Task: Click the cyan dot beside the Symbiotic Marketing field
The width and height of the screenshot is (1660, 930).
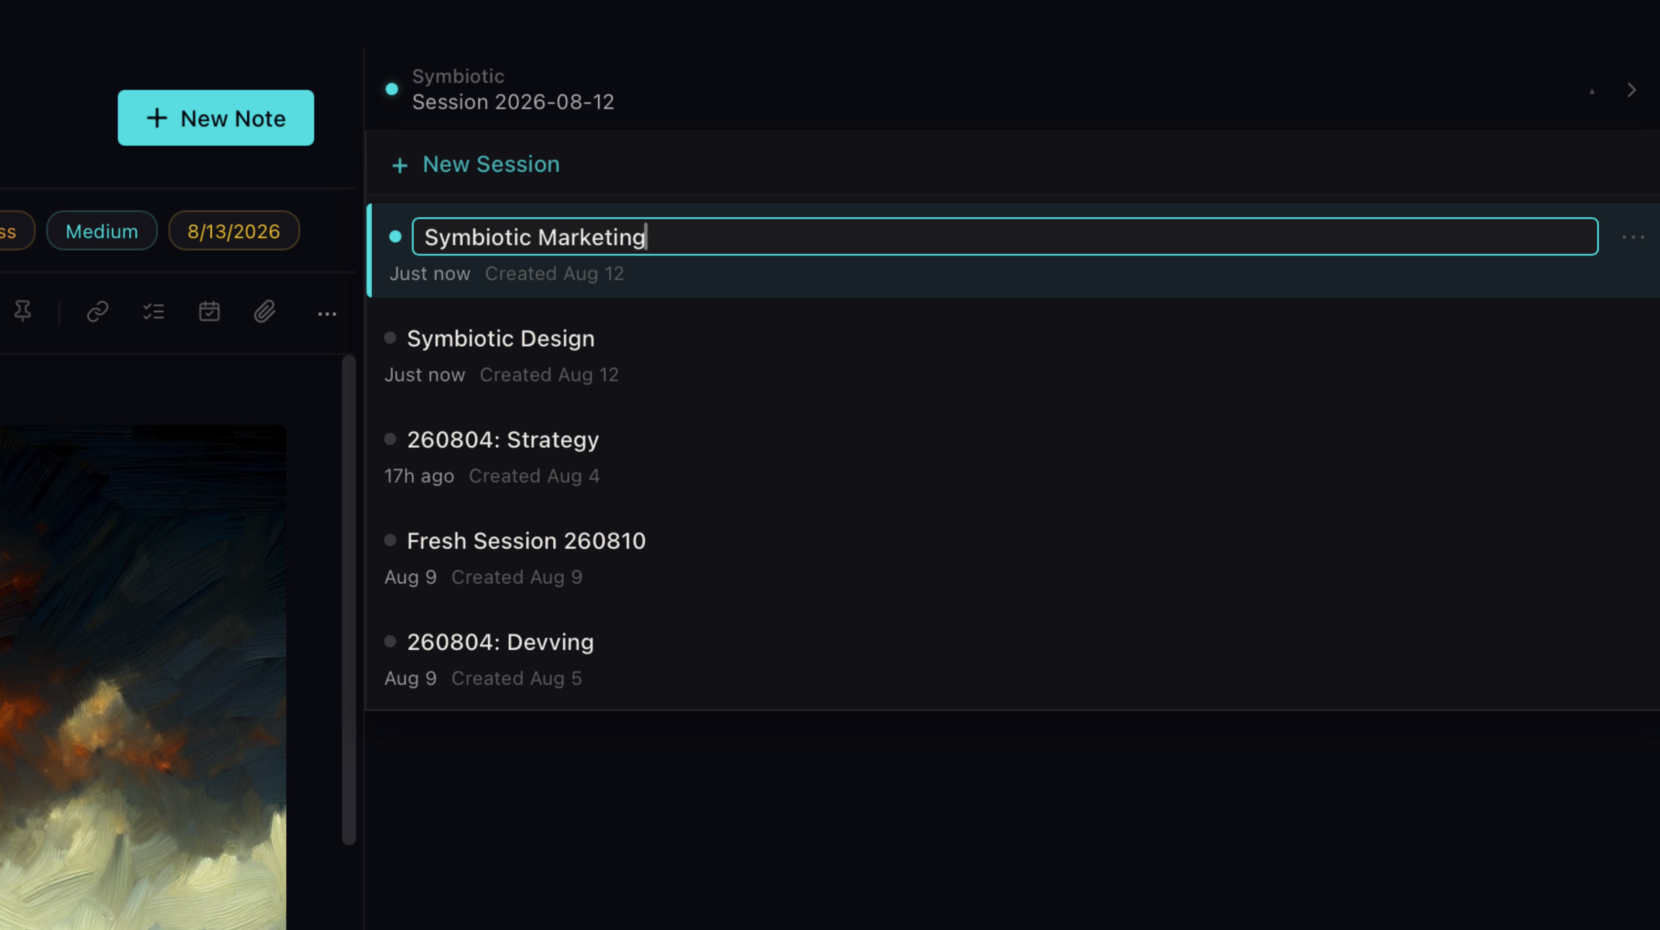Action: (x=395, y=236)
